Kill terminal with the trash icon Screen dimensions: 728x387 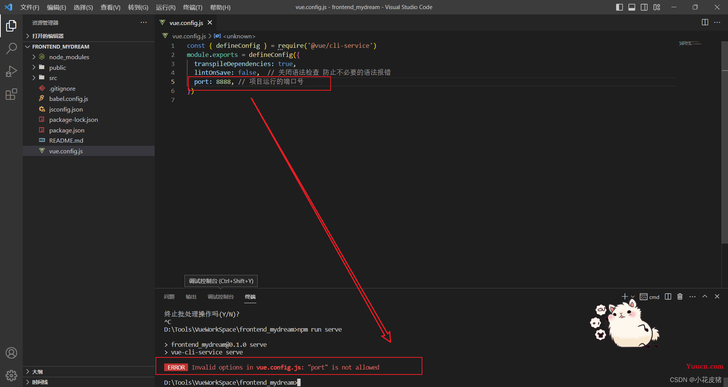click(x=680, y=297)
